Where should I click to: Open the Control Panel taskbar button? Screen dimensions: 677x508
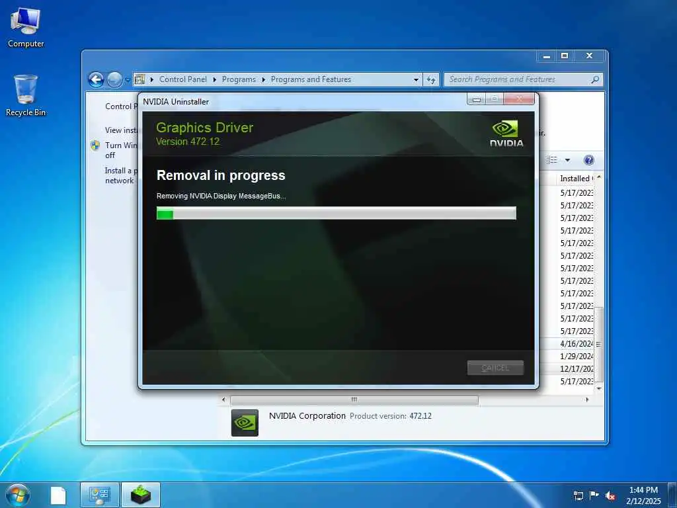[100, 495]
